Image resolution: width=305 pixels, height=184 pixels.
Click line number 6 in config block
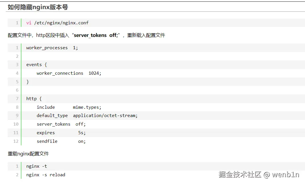click(17, 90)
